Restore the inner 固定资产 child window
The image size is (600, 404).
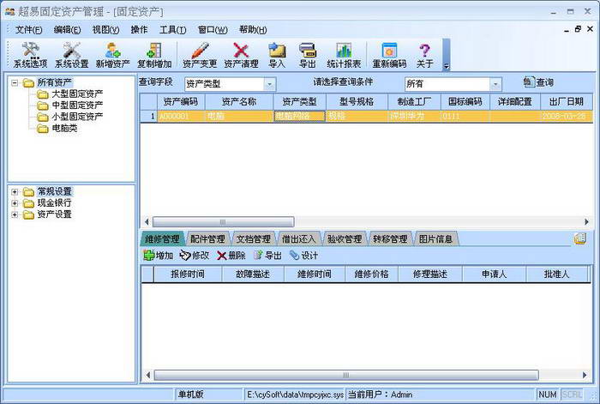pos(578,29)
